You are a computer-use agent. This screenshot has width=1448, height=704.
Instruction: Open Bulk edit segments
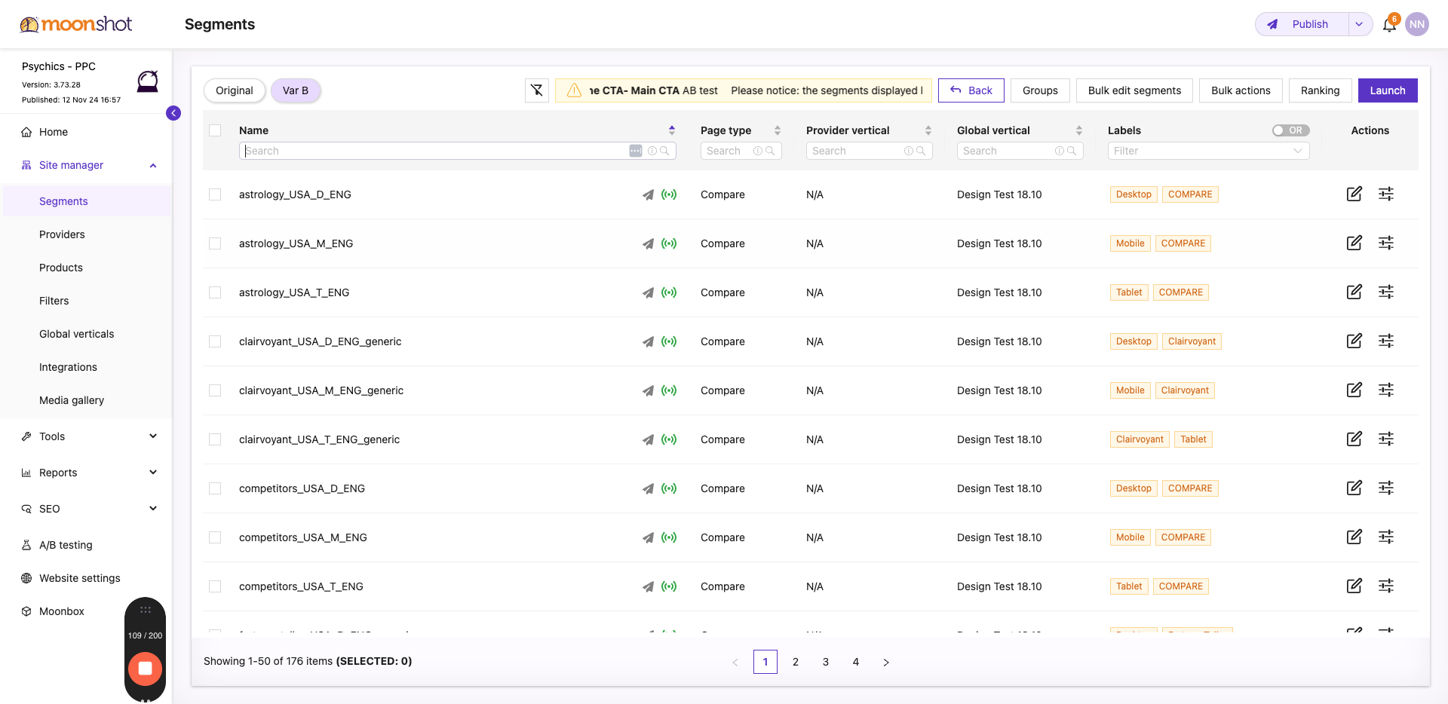(1134, 90)
